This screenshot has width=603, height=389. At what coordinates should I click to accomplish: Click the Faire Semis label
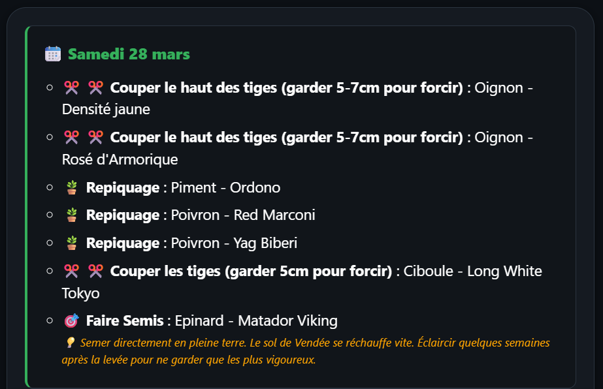click(x=125, y=321)
